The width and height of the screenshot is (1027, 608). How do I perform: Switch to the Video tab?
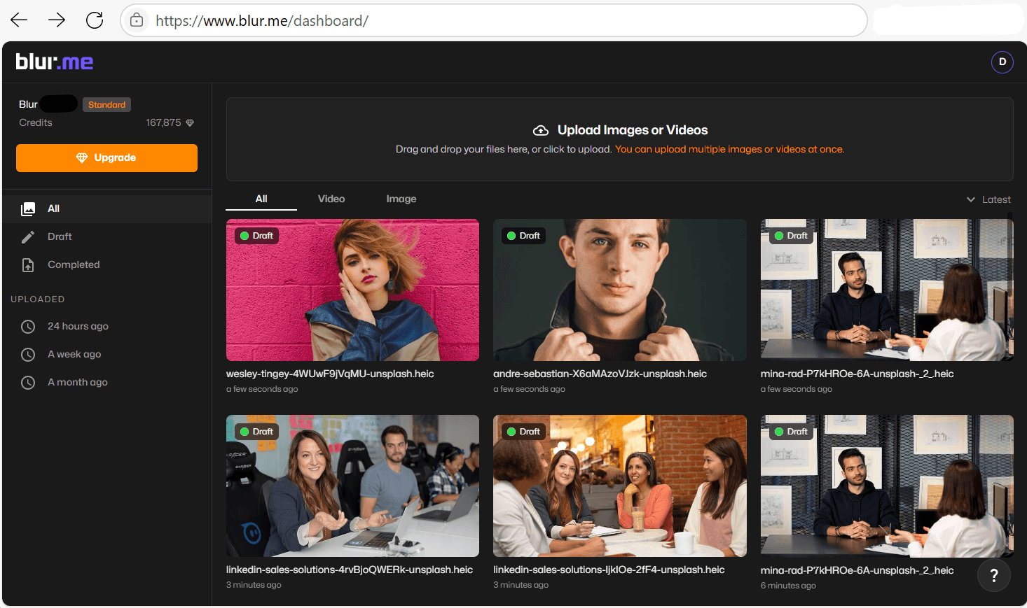331,199
